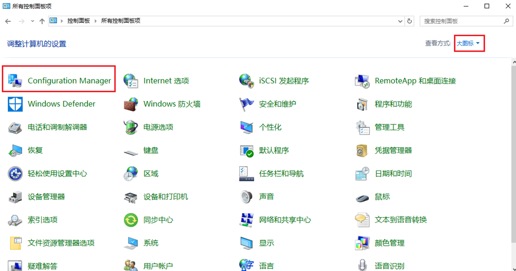Image resolution: width=516 pixels, height=271 pixels.
Task: Open the 设备和打印机 icon
Action: tap(131, 197)
